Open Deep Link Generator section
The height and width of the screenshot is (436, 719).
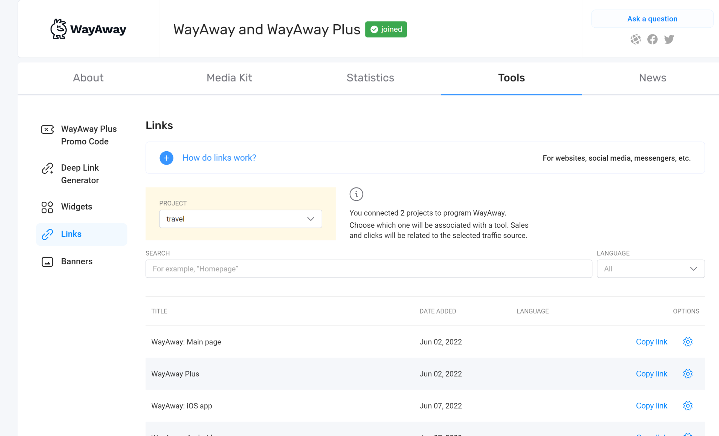click(81, 174)
